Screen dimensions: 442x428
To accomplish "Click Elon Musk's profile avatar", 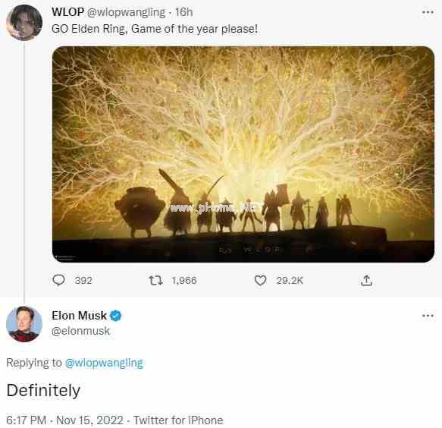I will [x=24, y=324].
